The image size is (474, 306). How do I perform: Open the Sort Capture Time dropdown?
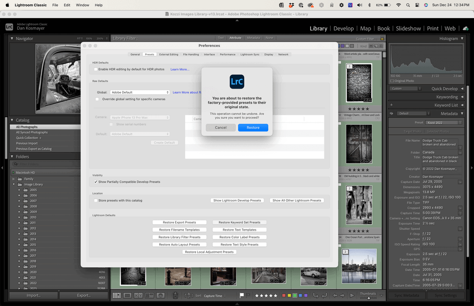point(214,296)
